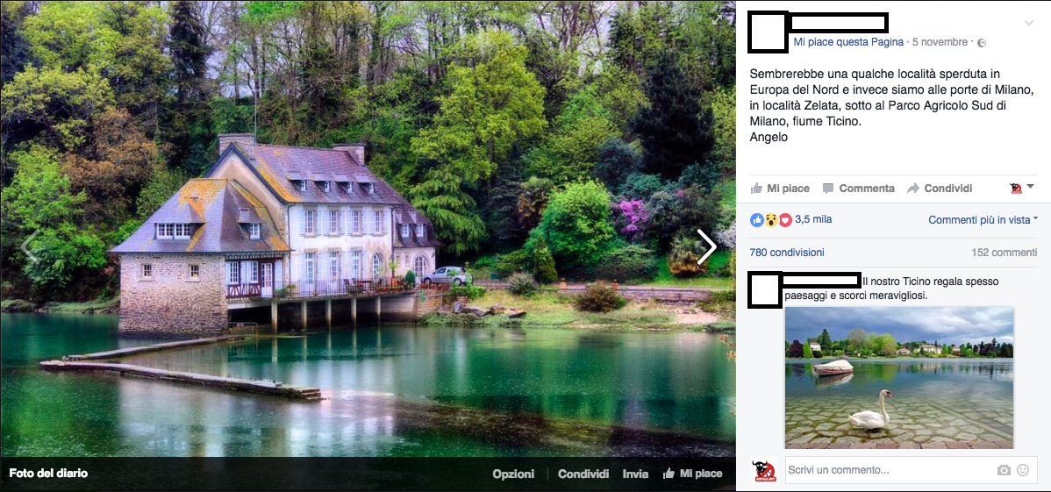Click the globe public audience icon
The width and height of the screenshot is (1051, 492).
982,43
